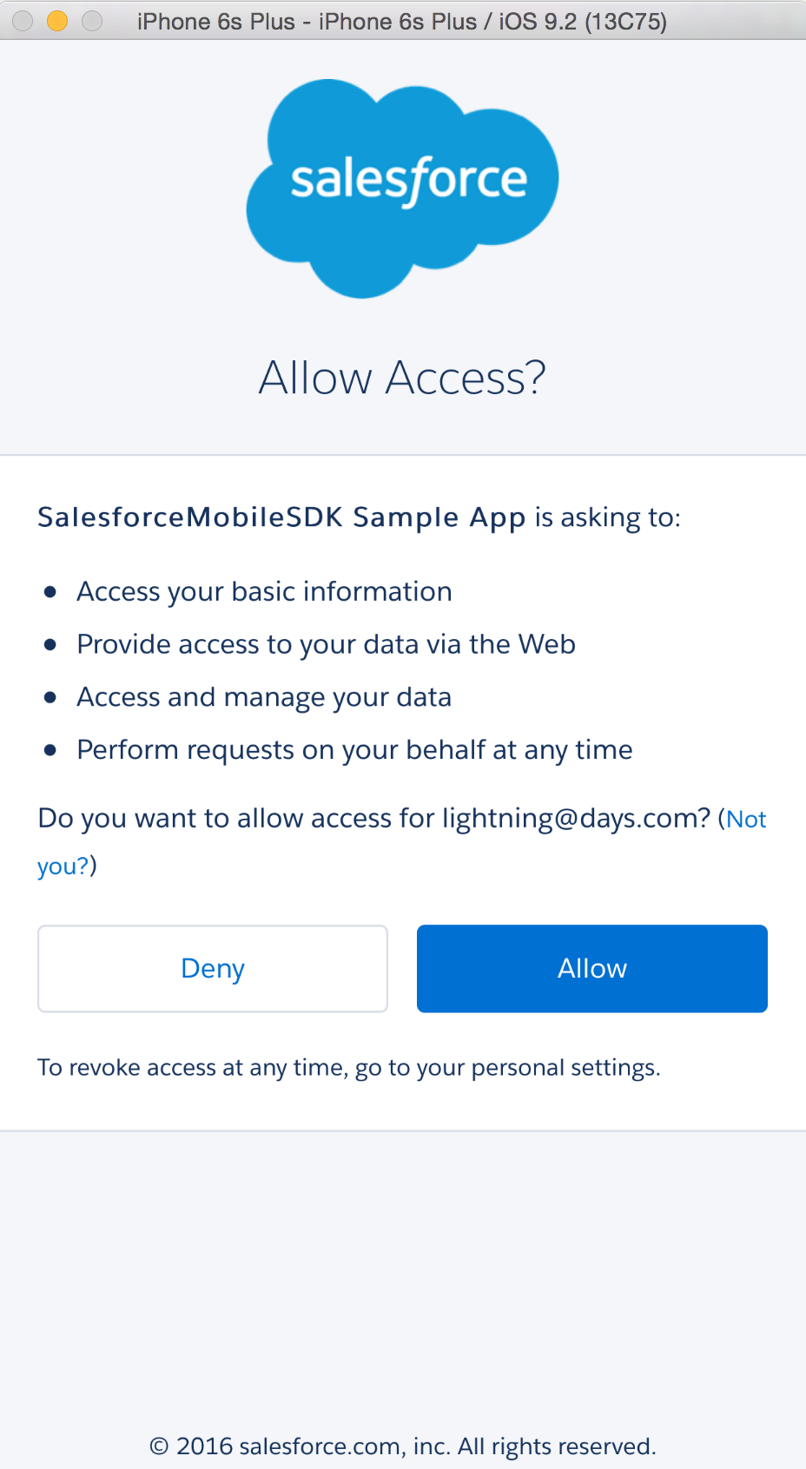
Task: Click the SalesforceMobileSDK Sample App name
Action: pos(281,517)
